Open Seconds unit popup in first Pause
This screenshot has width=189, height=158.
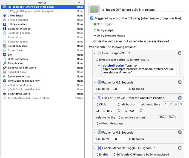click(x=136, y=89)
